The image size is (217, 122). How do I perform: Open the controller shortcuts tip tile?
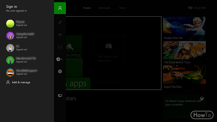click(184, 106)
